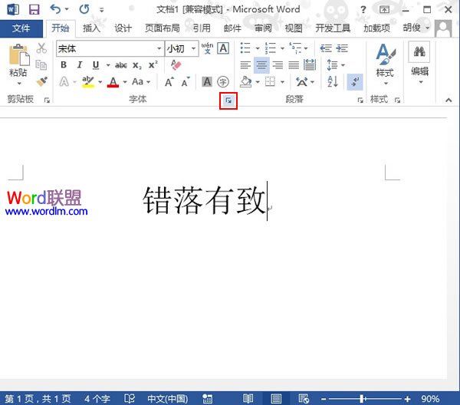Screen dimensions: 460x405
Task: Select the Format Painter brush icon
Action: [x=41, y=81]
